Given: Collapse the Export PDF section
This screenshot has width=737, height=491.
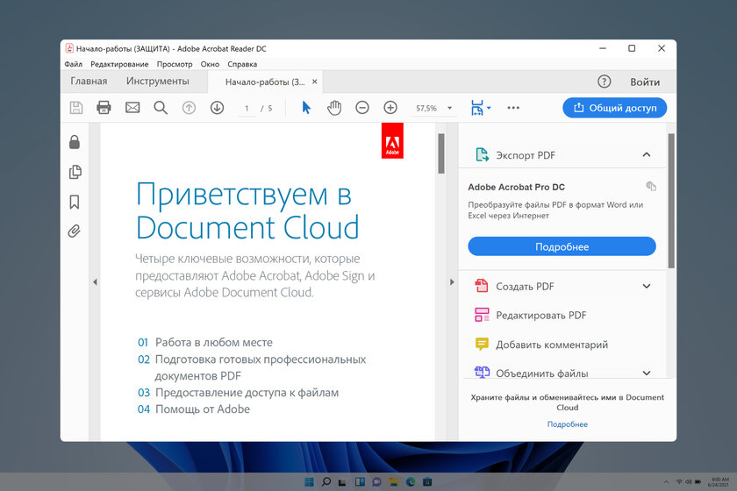Looking at the screenshot, I should coord(647,154).
